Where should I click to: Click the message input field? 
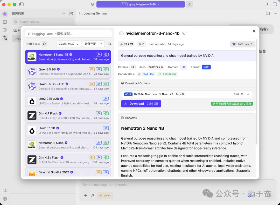[x=178, y=184]
